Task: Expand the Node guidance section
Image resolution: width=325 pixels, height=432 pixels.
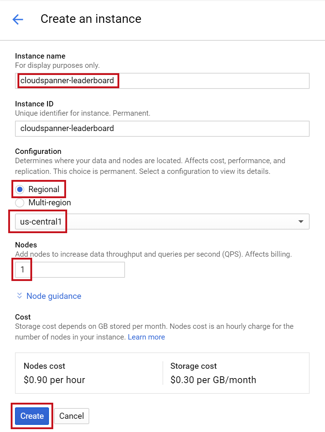Action: click(54, 296)
